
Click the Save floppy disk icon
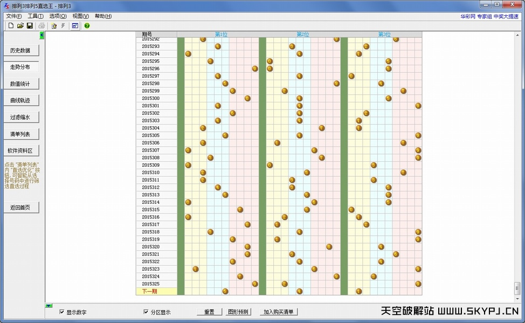tap(30, 25)
